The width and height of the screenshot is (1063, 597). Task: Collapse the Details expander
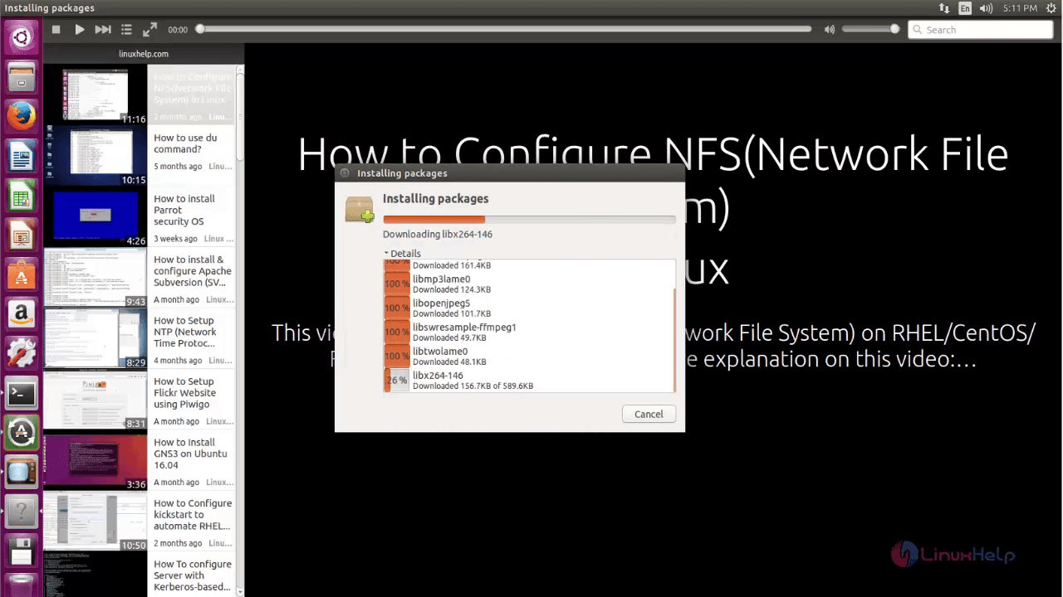tap(403, 253)
